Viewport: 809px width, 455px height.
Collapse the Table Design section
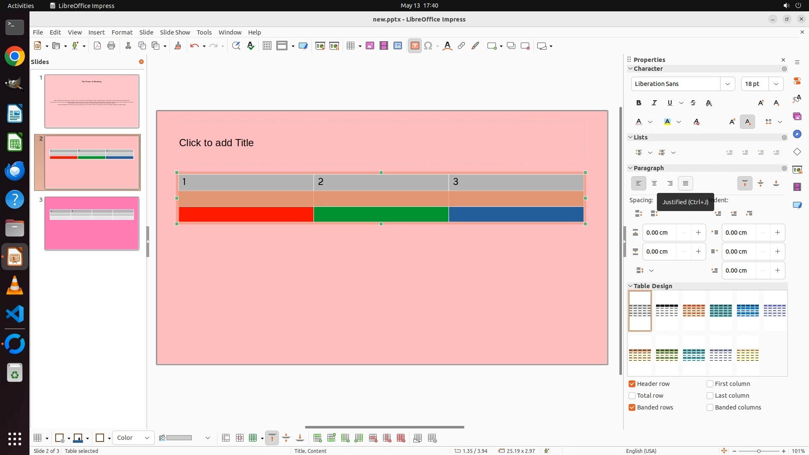pos(630,286)
